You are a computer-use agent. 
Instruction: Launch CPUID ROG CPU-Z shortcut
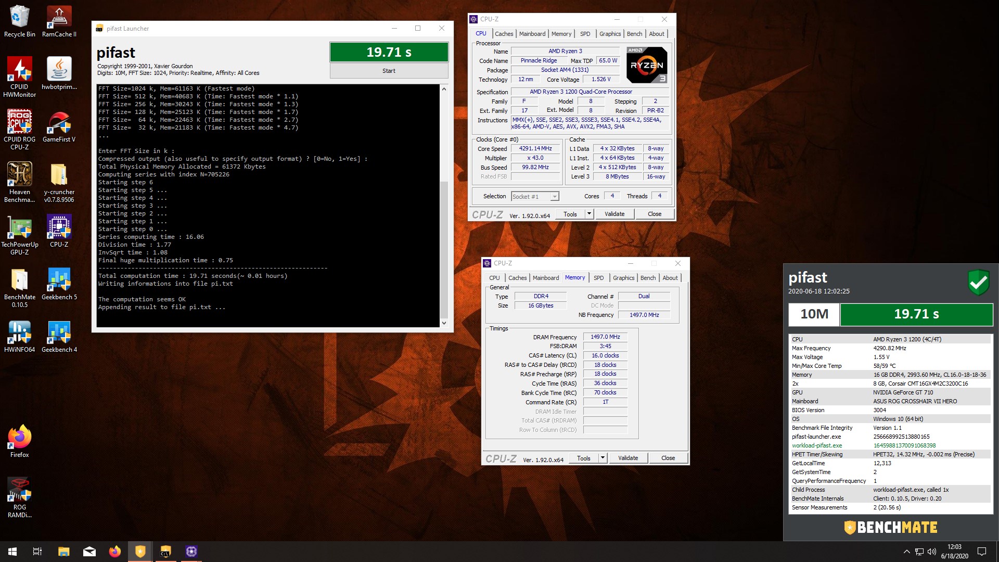click(x=19, y=129)
